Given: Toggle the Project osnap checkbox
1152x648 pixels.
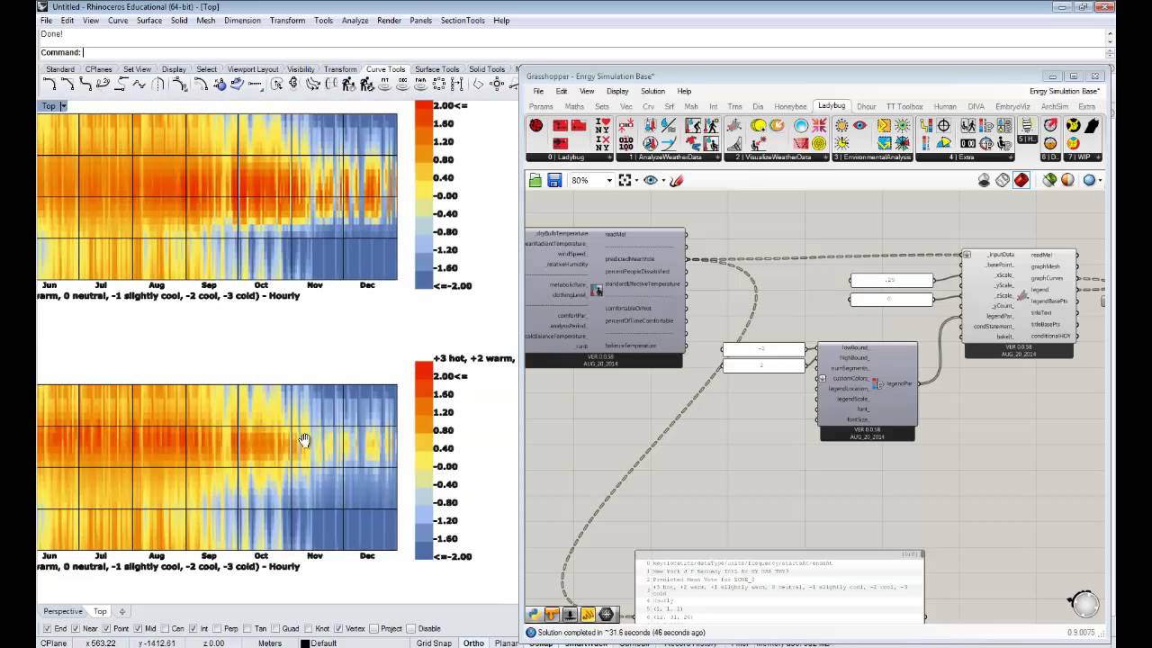Looking at the screenshot, I should click(373, 628).
